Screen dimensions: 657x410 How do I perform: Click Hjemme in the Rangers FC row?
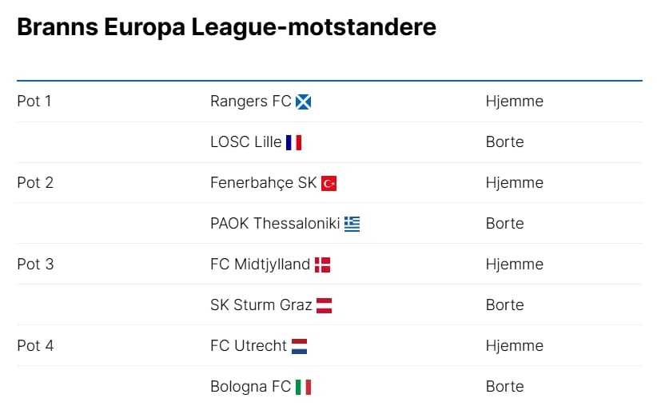(x=514, y=102)
